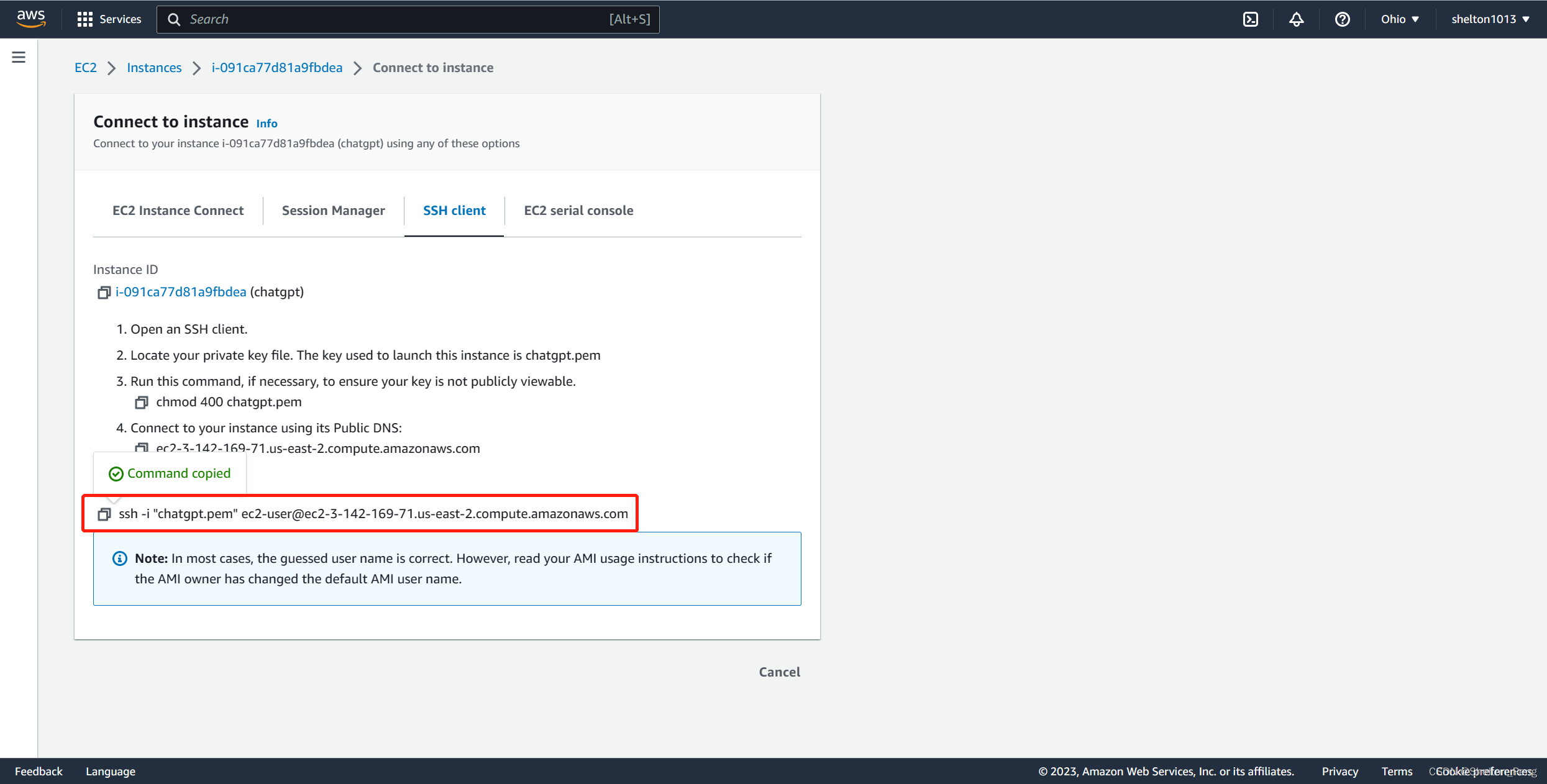Viewport: 1547px width, 784px height.
Task: Open instance ID link under Instance ID
Action: pyautogui.click(x=181, y=292)
